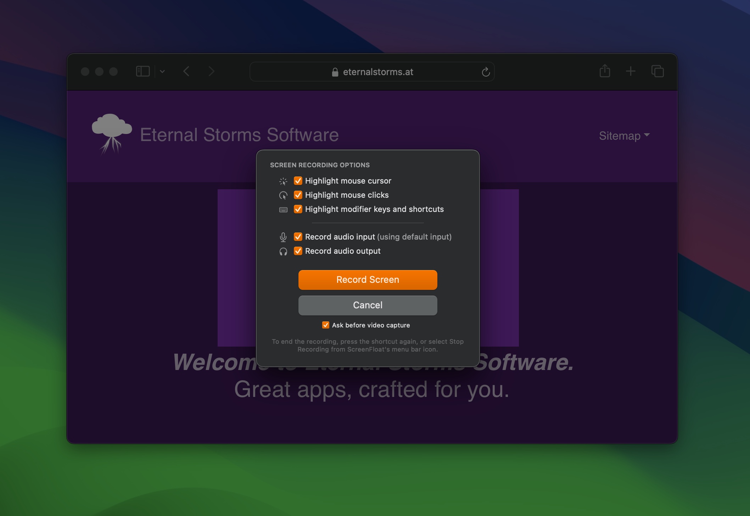This screenshot has width=750, height=516.
Task: Reload the eternalstorms.at page
Action: [x=486, y=72]
